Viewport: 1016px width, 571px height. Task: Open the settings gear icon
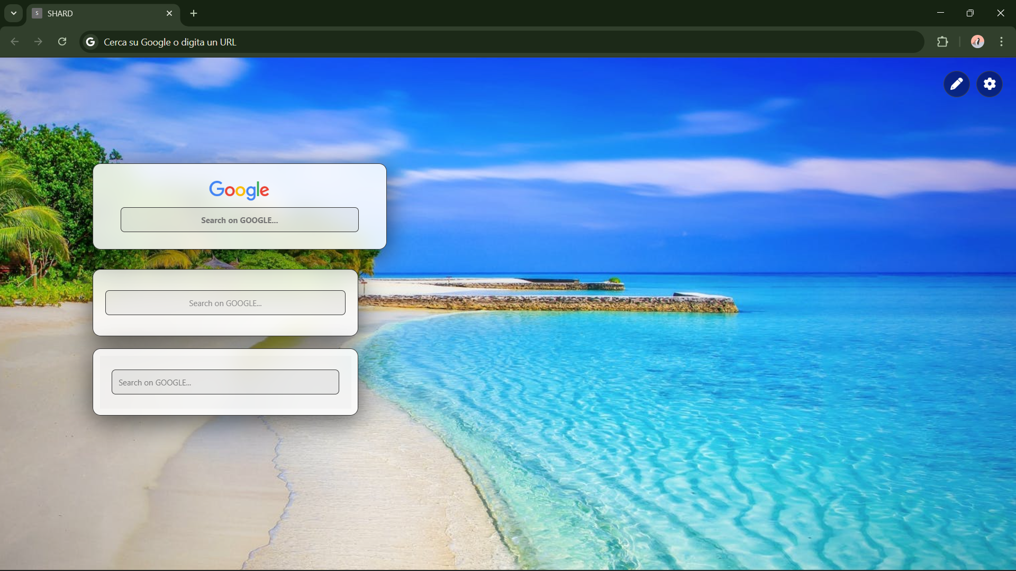click(990, 84)
